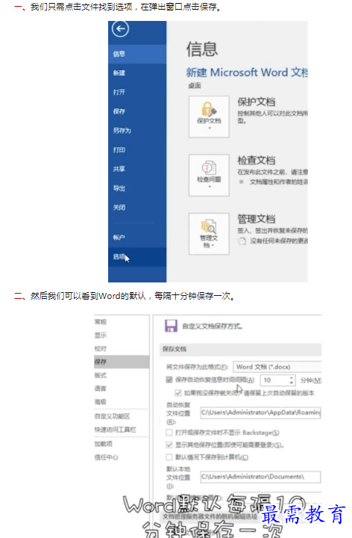Toggle 显示其他保存位置 checkbox

pyautogui.click(x=169, y=445)
